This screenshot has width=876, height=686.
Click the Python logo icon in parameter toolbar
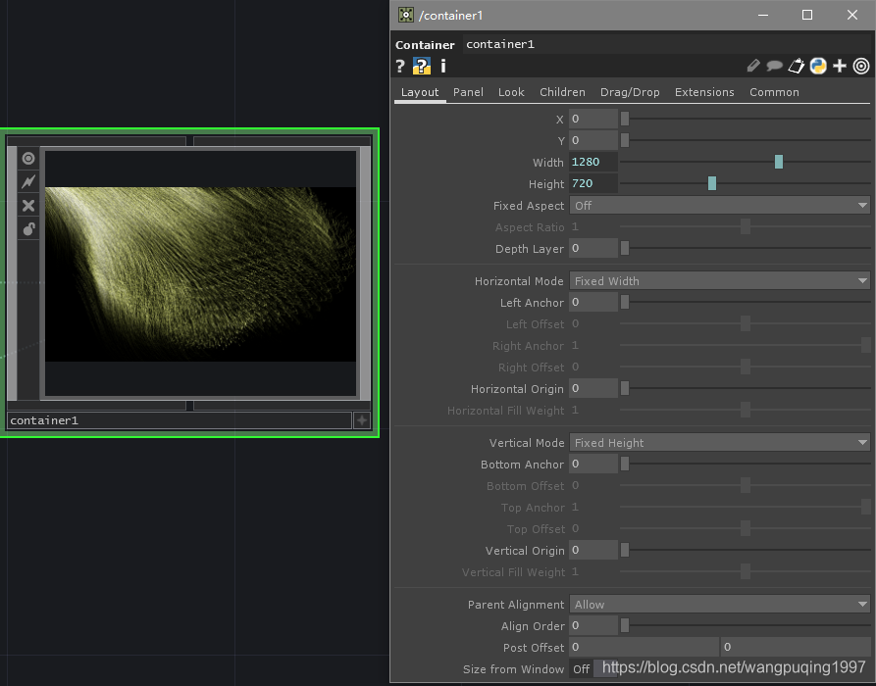(818, 67)
